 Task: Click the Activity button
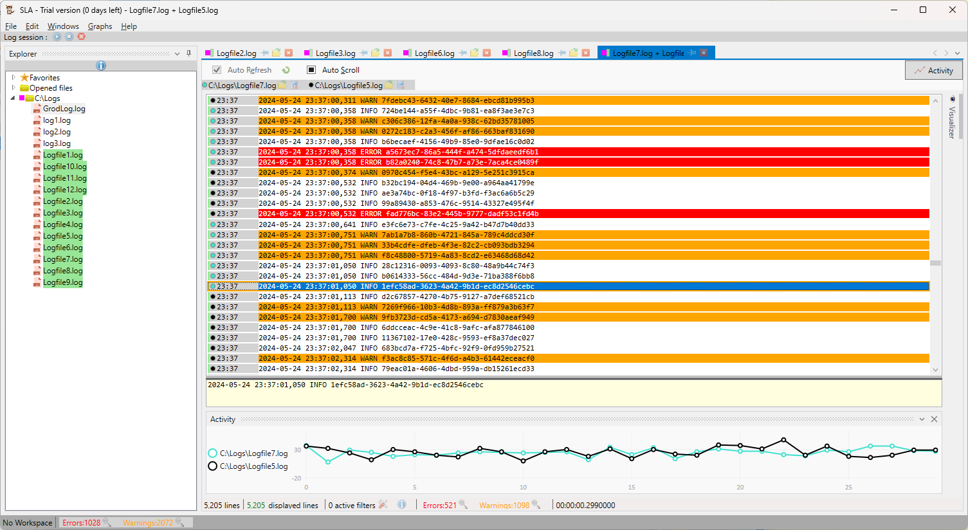coord(933,71)
